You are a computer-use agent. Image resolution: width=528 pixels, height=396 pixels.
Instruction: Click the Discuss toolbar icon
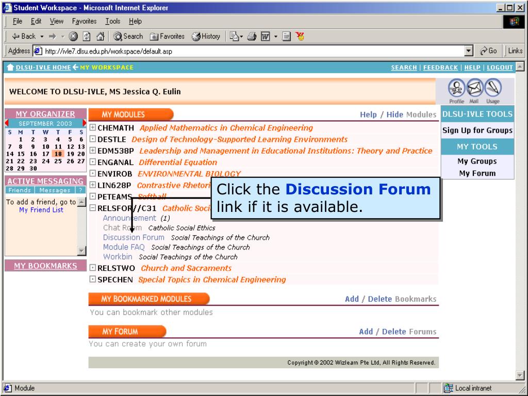tap(286, 37)
